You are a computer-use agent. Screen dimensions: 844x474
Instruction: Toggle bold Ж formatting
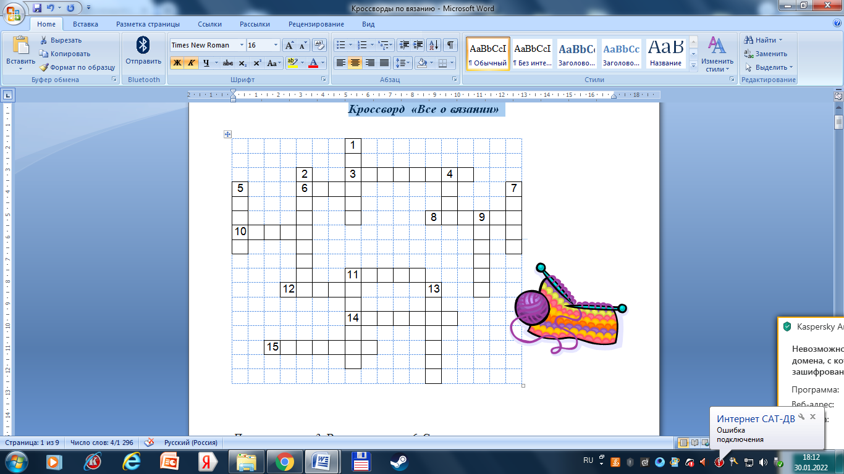point(177,63)
